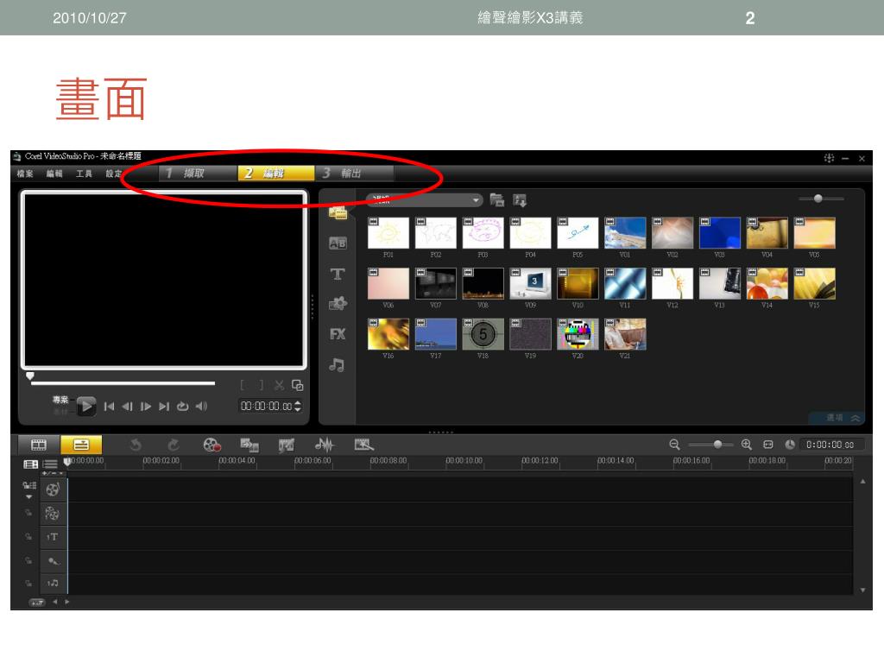Open the Media library panel icon
This screenshot has width=884, height=663.
(338, 213)
